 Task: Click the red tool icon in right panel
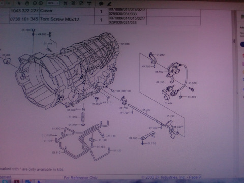(x=243, y=55)
